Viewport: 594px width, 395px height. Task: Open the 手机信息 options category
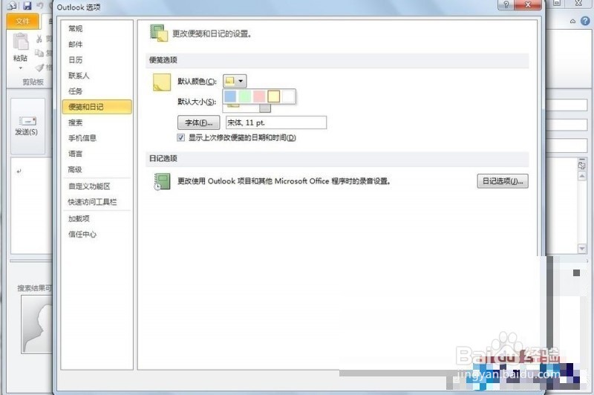[x=97, y=138]
